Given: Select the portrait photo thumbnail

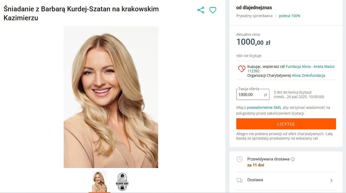Looking at the screenshot, I should [99, 181].
